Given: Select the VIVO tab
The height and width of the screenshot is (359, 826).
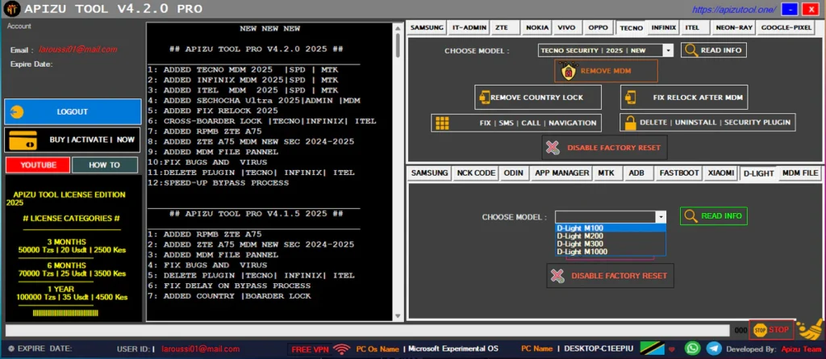Looking at the screenshot, I should [567, 27].
